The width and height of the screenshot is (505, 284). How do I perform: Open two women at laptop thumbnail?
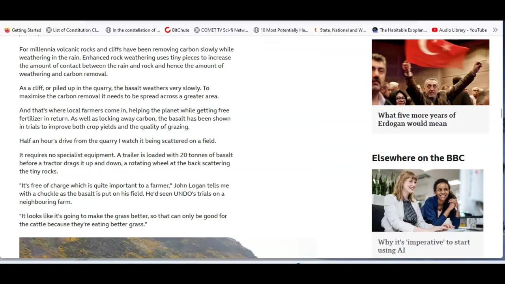pos(428,200)
